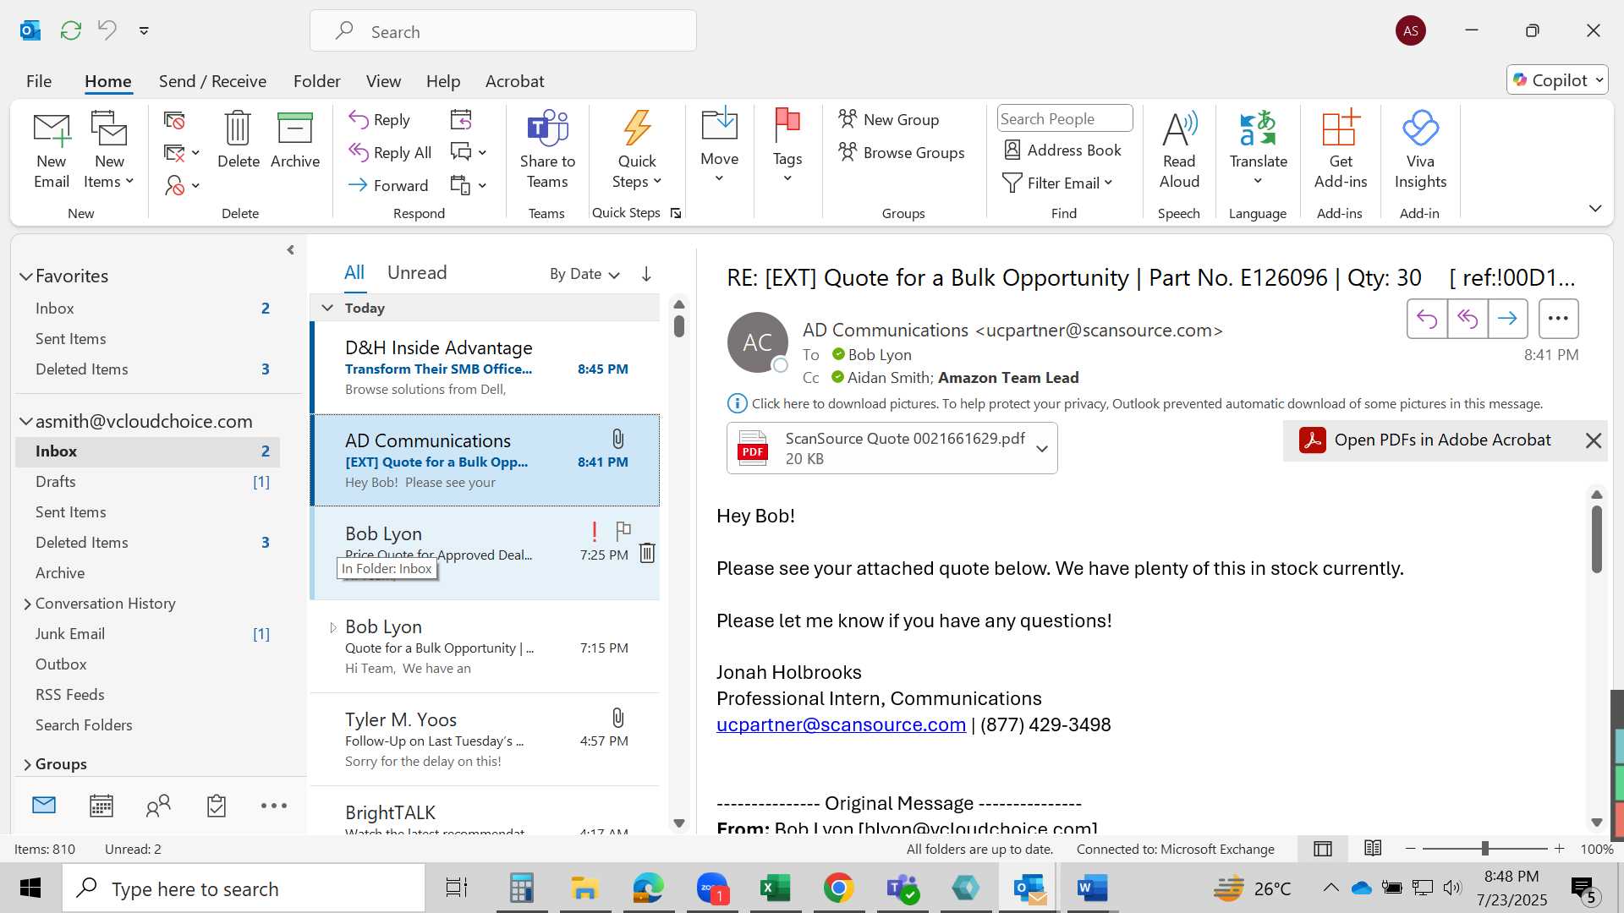Screen dimensions: 1624x913
Task: Open the Quick Steps gallery
Action: (x=637, y=150)
